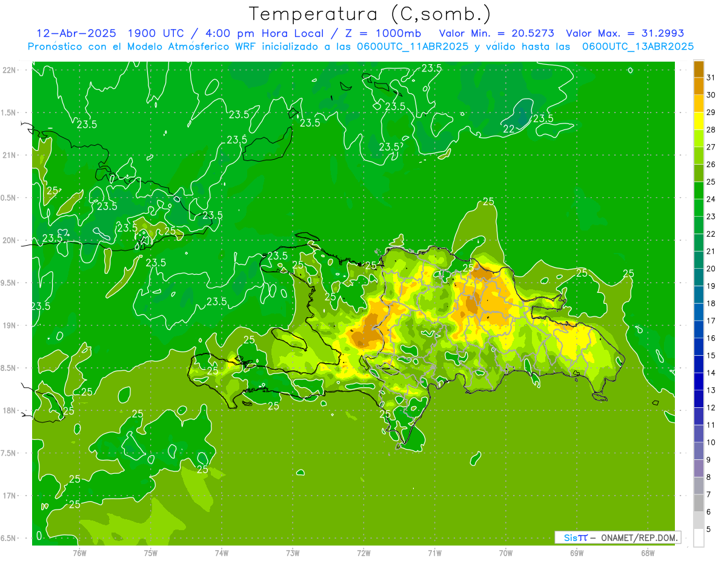Click the "20N" latitude label
The height and width of the screenshot is (561, 727).
[10, 240]
